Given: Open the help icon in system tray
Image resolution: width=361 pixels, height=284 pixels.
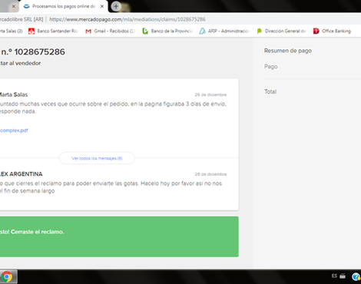Looking at the screenshot, I should pyautogui.click(x=356, y=276).
